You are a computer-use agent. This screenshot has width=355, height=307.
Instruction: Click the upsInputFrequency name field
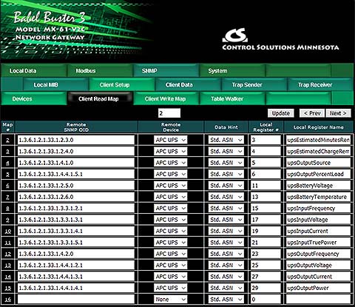click(x=318, y=209)
